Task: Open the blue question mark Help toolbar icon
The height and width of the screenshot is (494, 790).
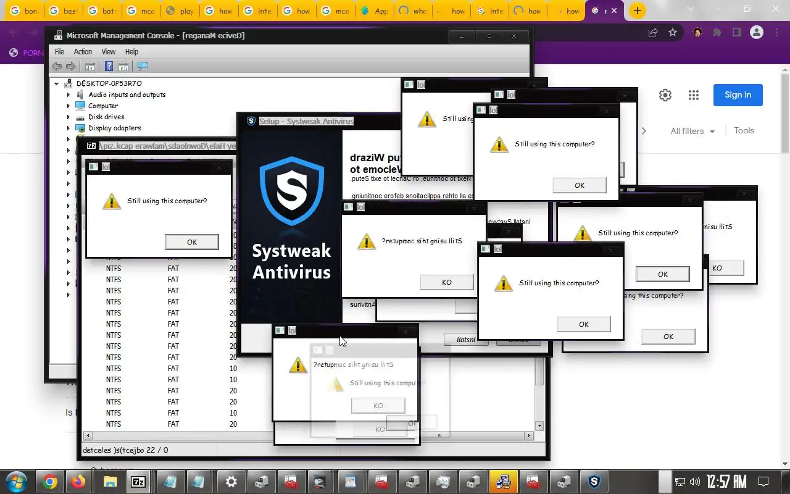Action: coord(109,66)
